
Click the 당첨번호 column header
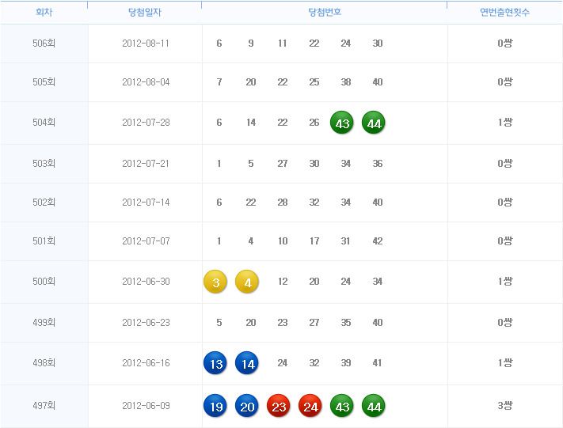[325, 12]
